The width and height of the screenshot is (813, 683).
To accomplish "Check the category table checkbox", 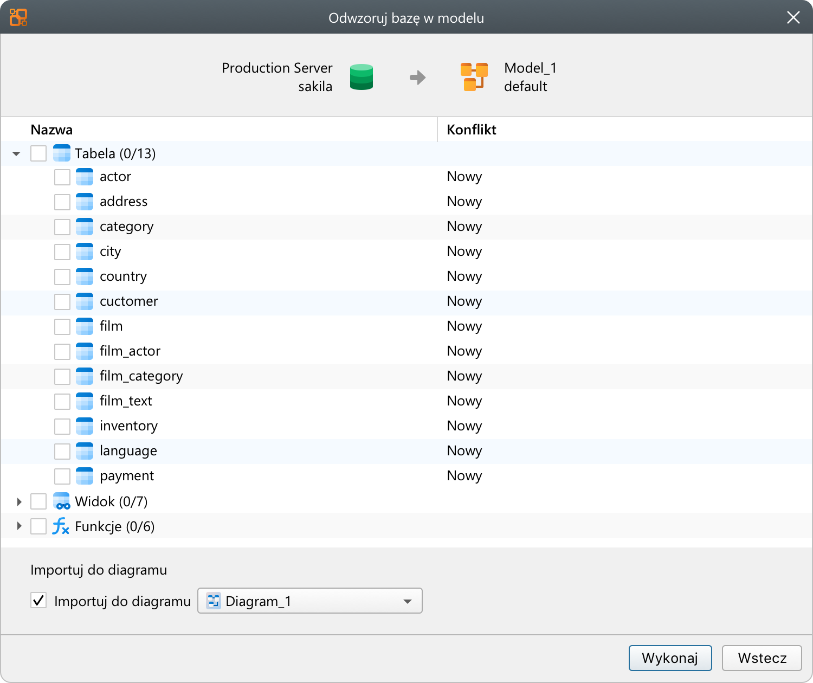I will tap(62, 227).
